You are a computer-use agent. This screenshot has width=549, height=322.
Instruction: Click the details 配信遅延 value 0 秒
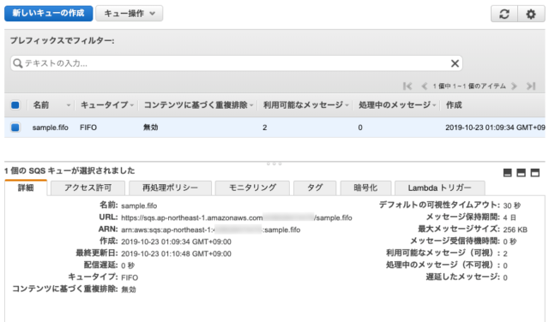pos(128,265)
